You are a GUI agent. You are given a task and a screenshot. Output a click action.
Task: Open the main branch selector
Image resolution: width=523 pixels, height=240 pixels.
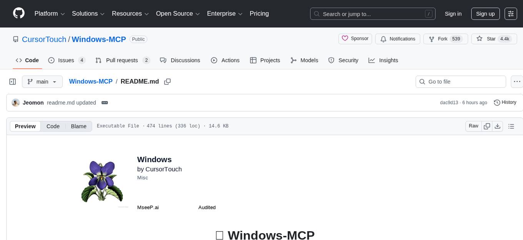42,81
